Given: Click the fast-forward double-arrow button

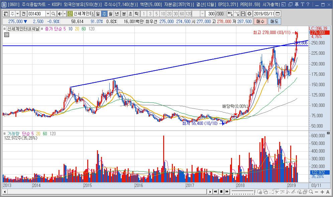Looking at the screenshot, I should [x=227, y=192].
